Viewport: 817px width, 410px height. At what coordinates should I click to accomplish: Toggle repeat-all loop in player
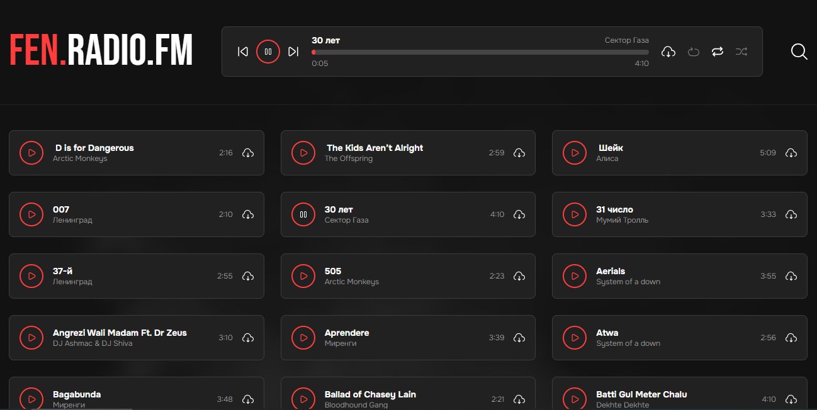pyautogui.click(x=718, y=52)
